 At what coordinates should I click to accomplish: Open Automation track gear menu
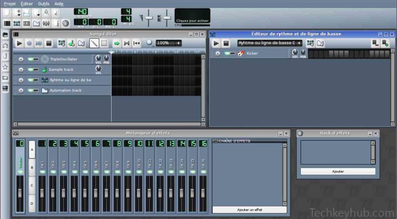coord(21,90)
